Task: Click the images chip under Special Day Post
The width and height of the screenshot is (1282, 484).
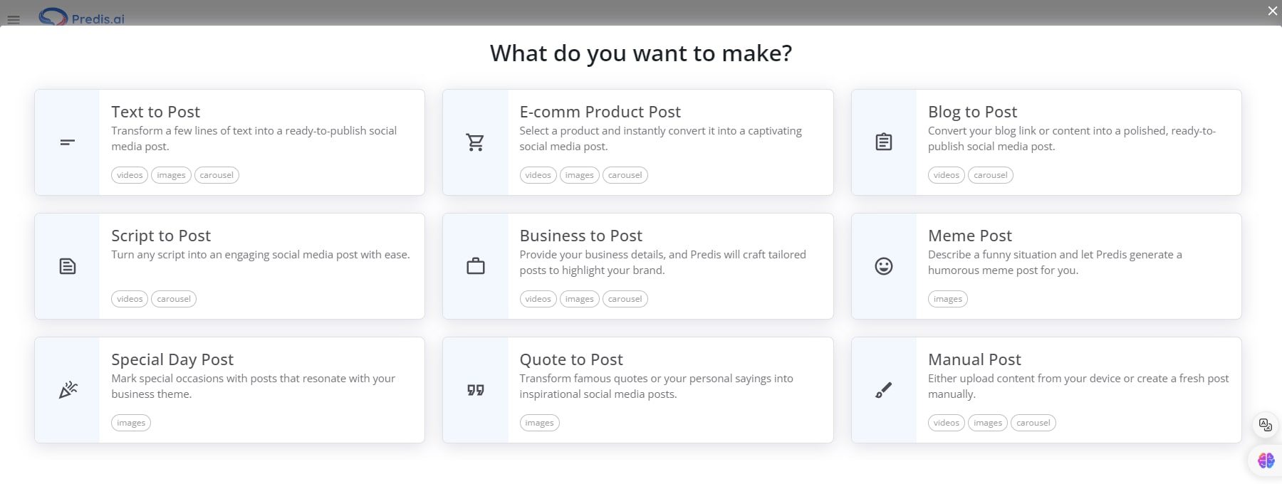Action: [x=130, y=422]
